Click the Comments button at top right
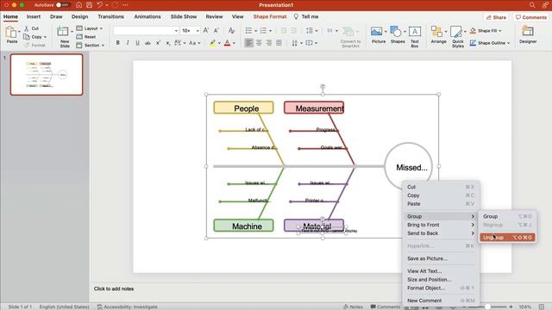 point(531,17)
